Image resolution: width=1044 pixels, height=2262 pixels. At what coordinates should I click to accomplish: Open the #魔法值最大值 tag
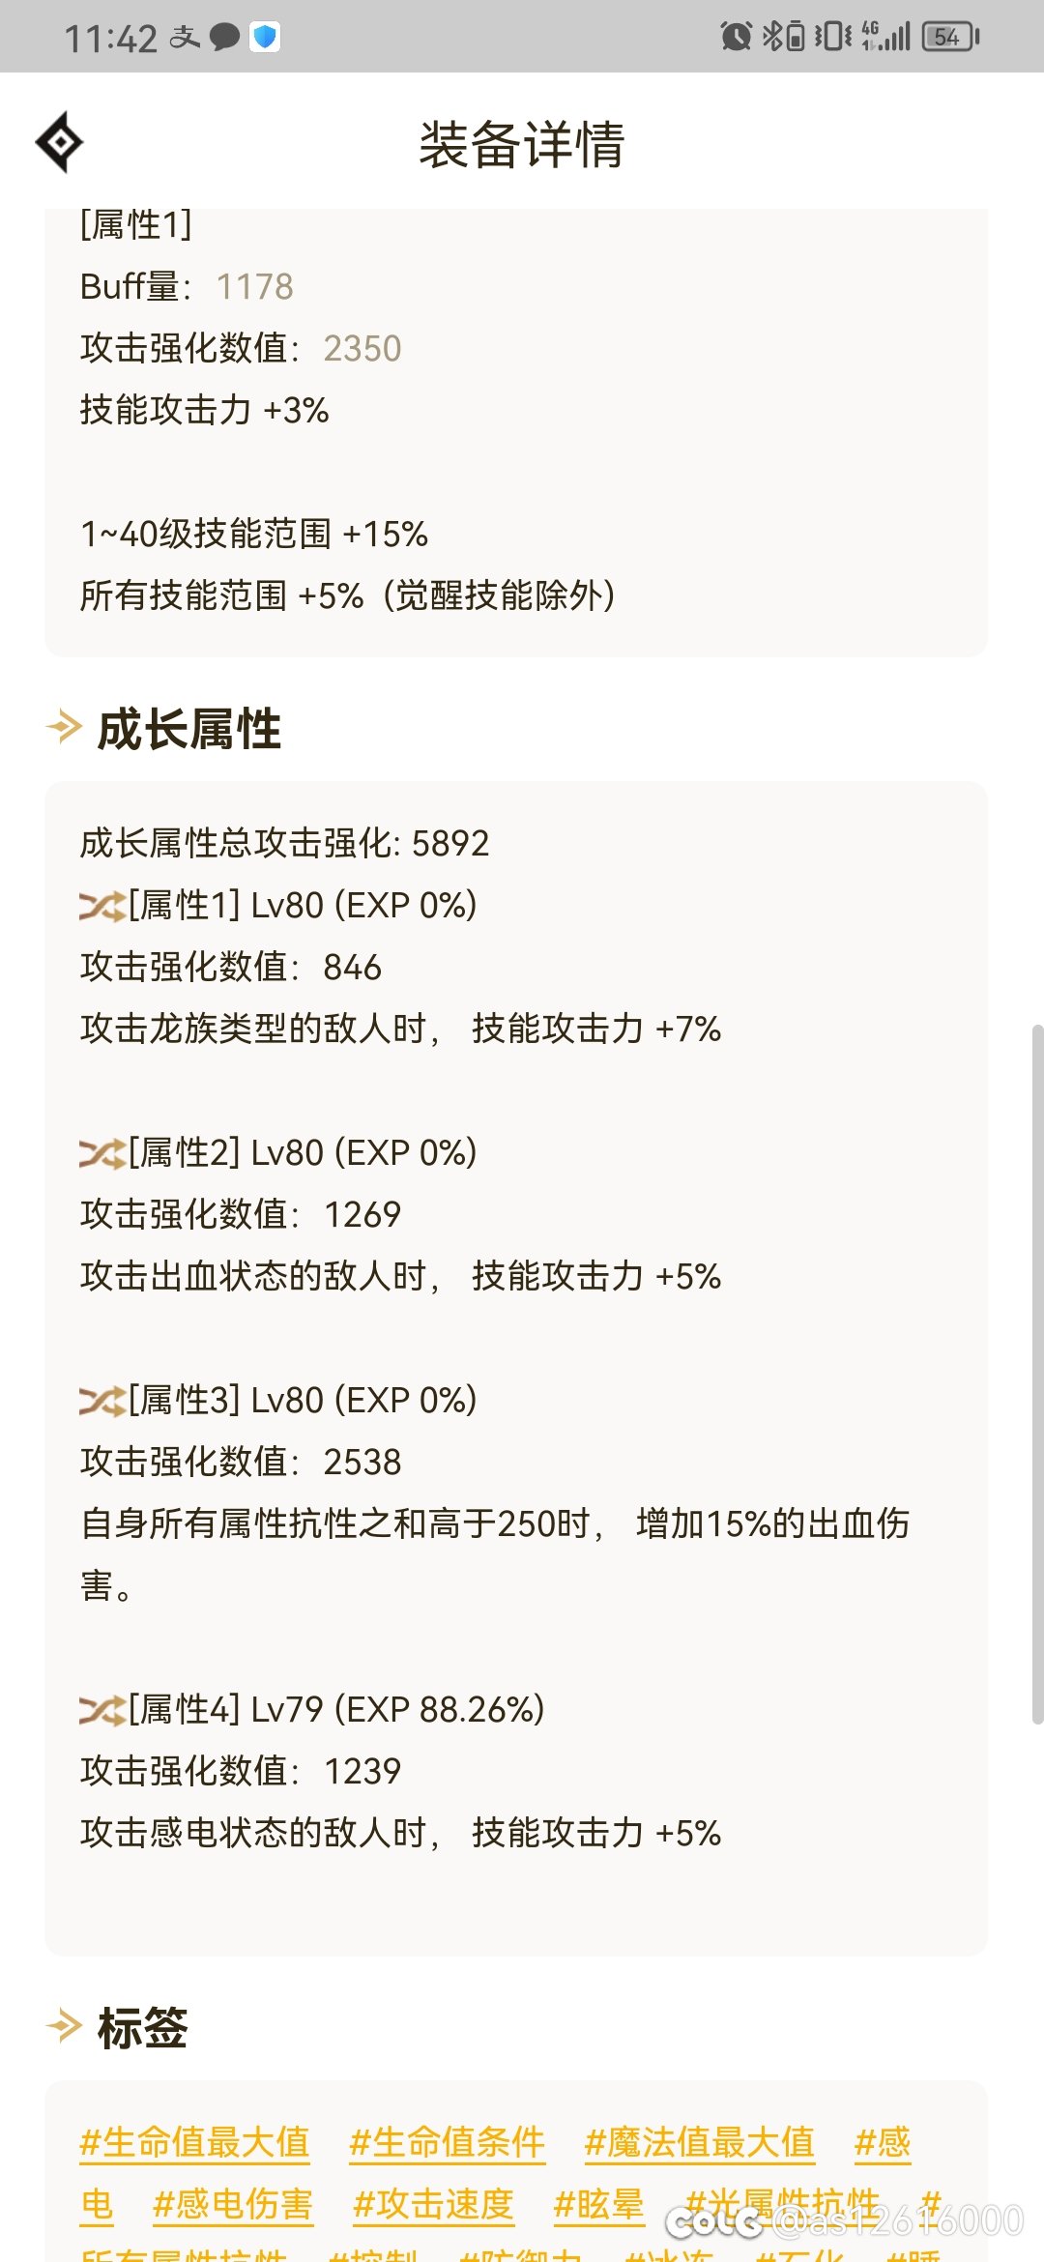[700, 2143]
